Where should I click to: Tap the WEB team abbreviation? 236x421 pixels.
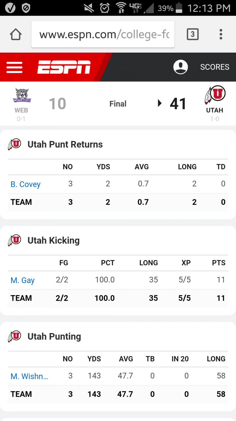21,110
